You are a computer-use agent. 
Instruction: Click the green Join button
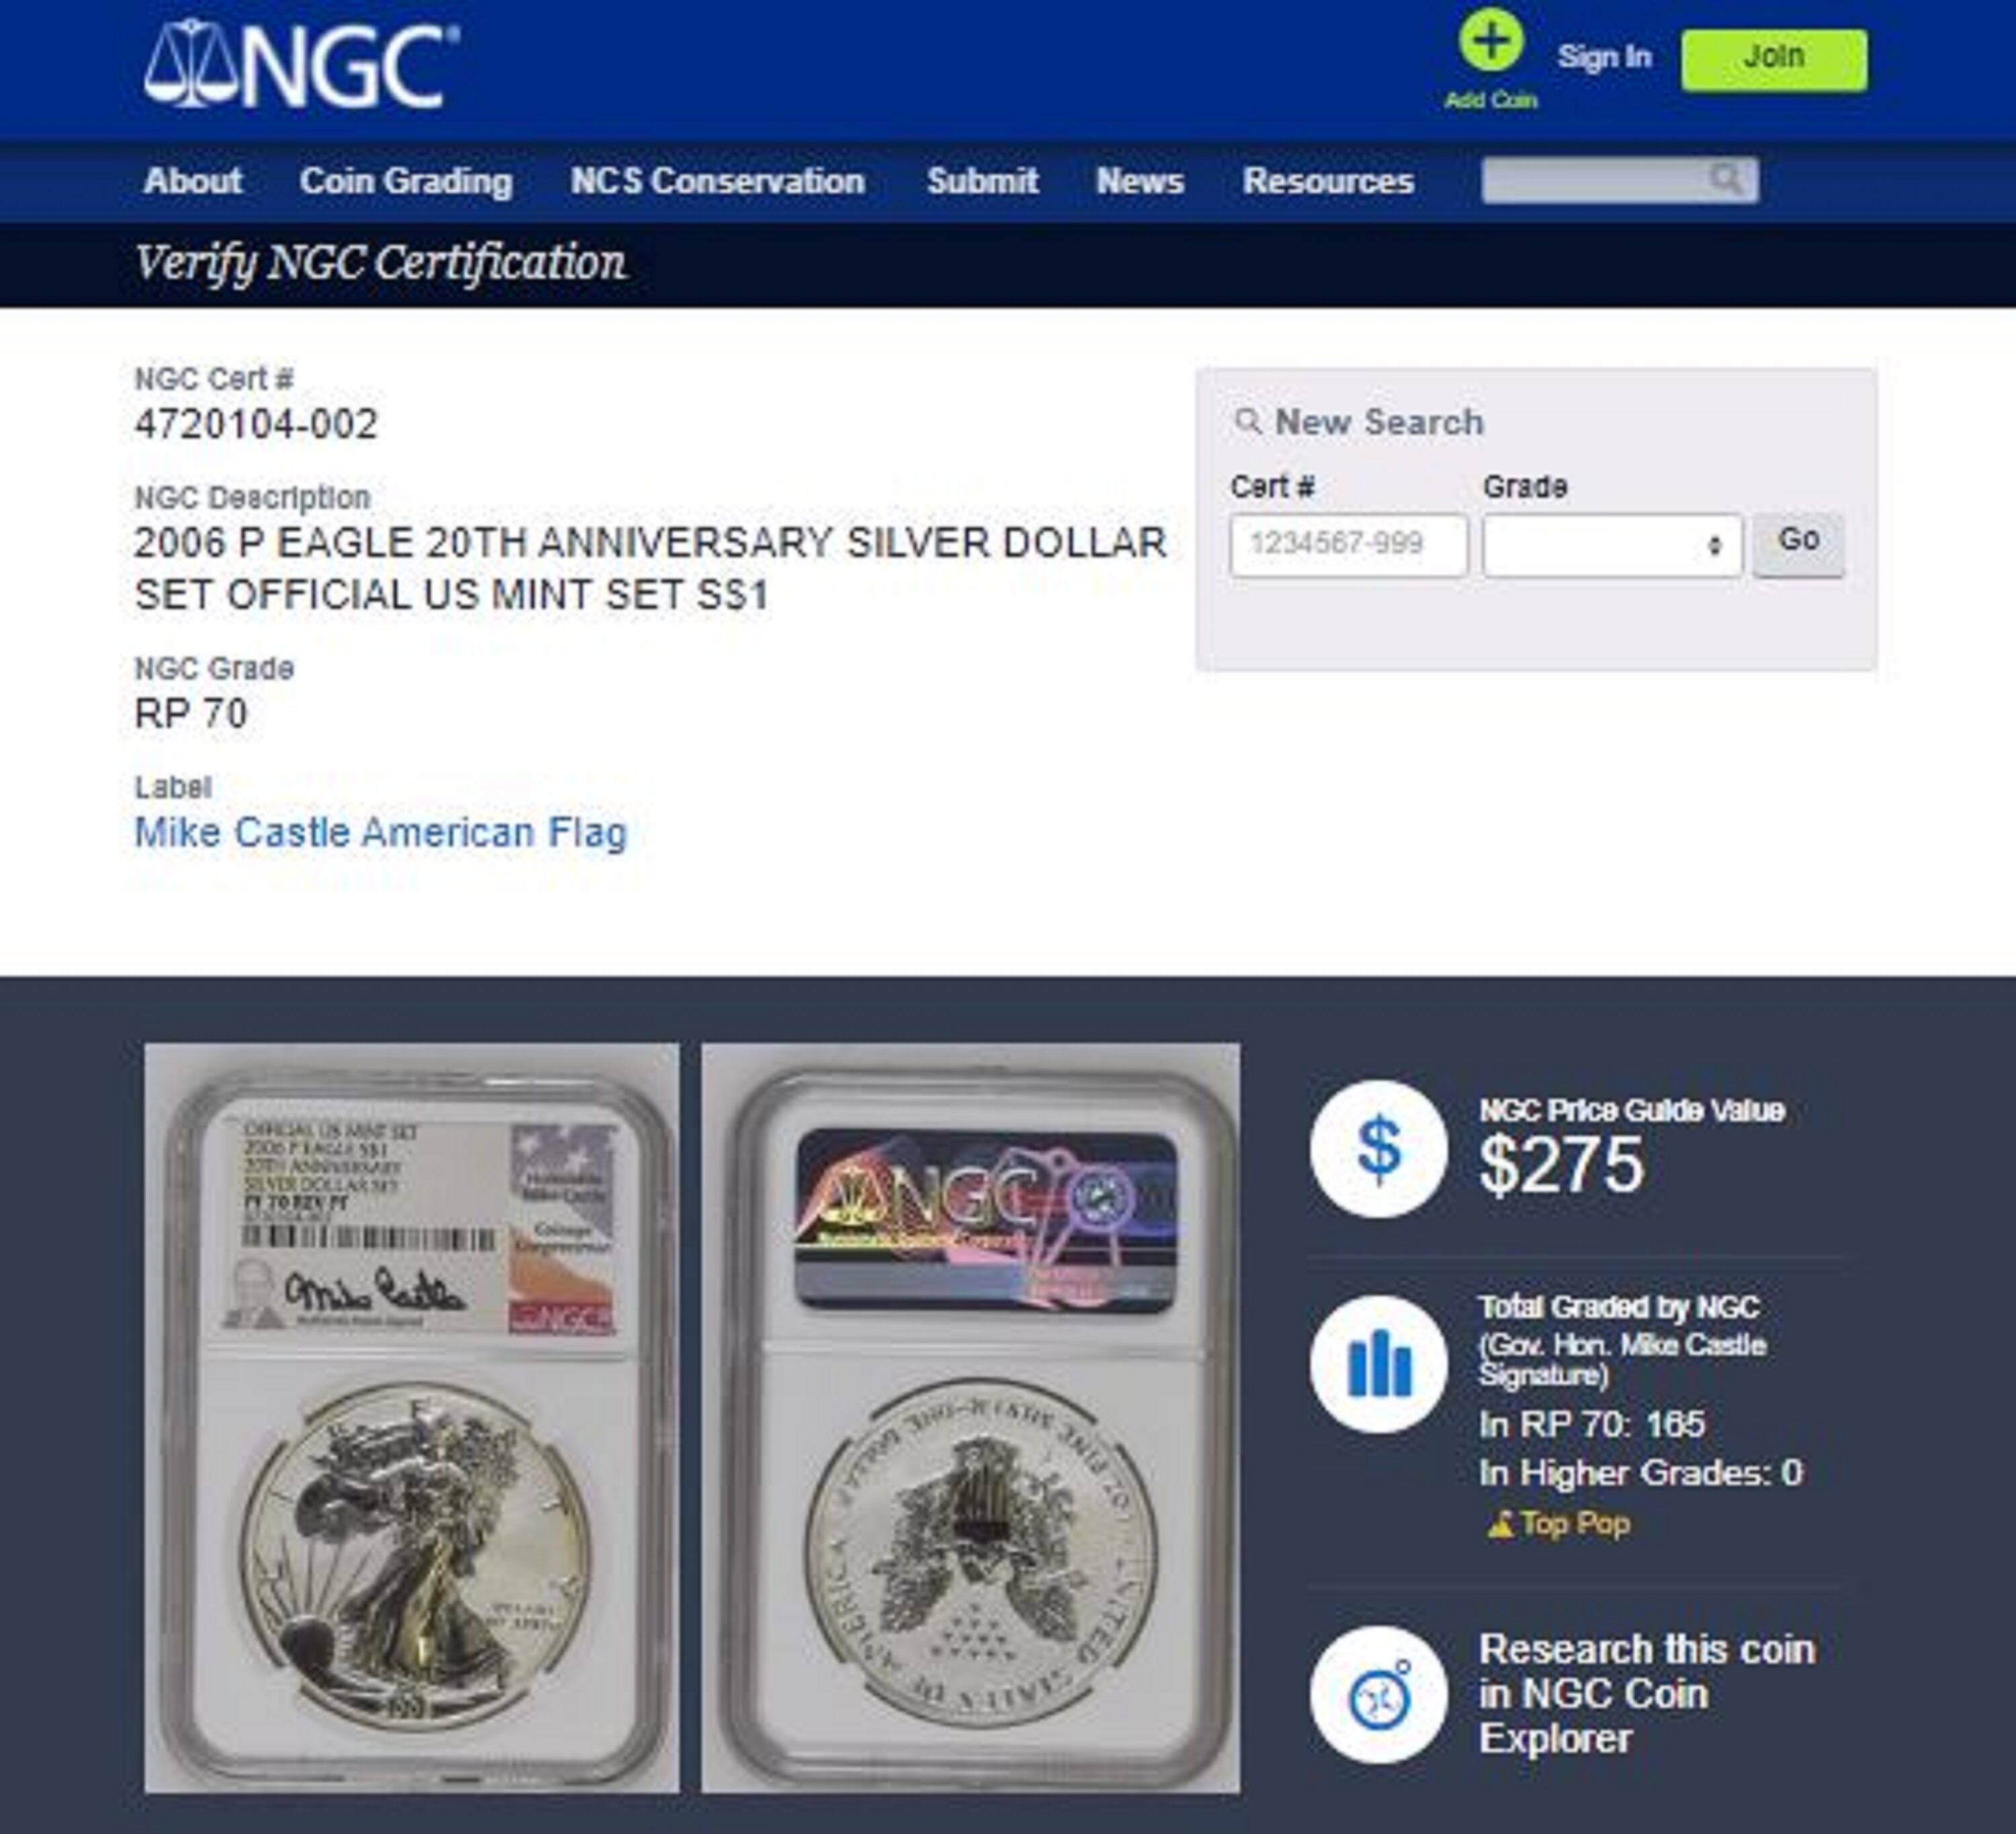[1774, 60]
